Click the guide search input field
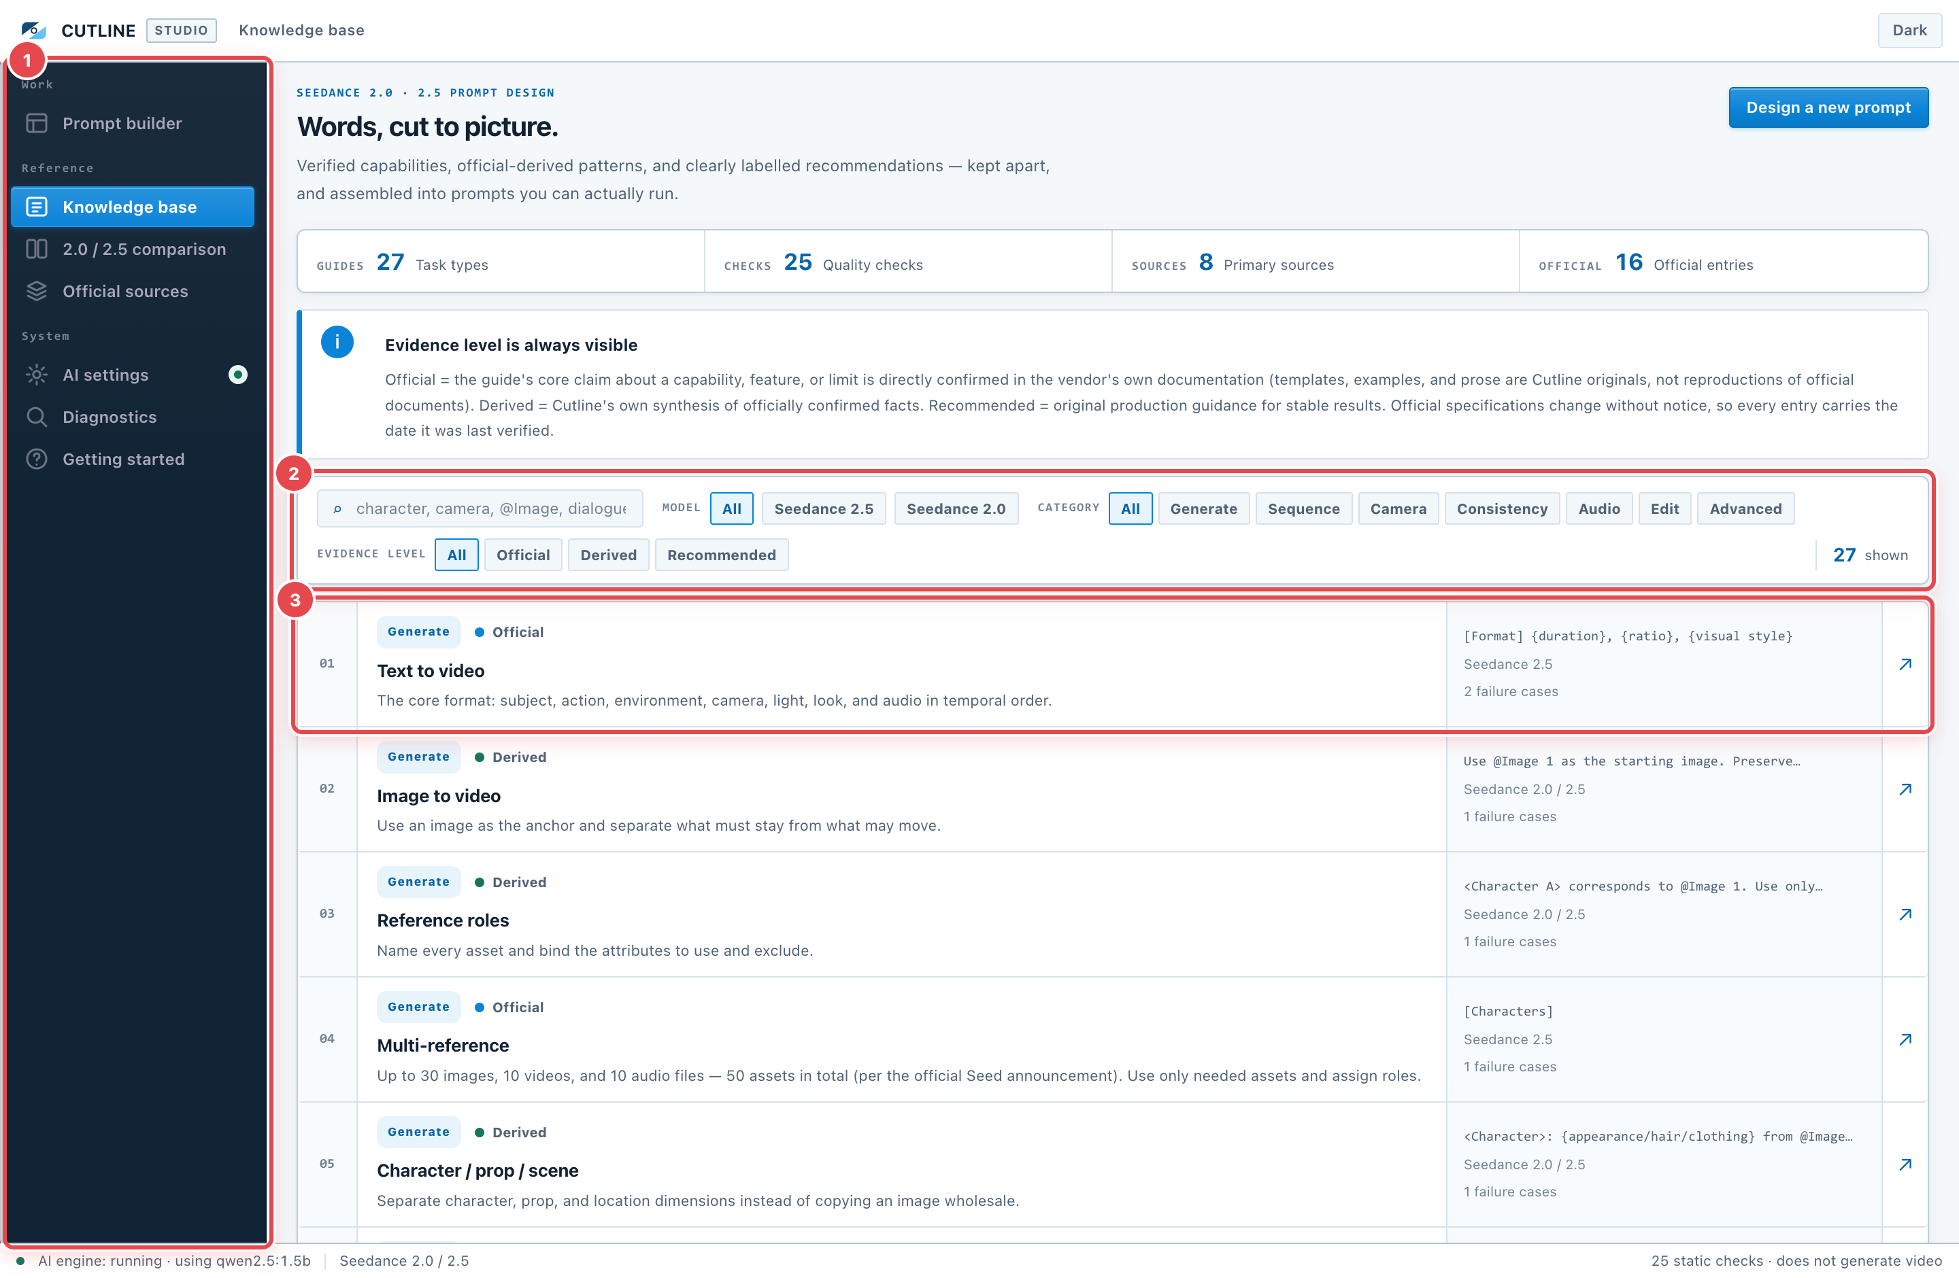This screenshot has width=1959, height=1278. 480,509
